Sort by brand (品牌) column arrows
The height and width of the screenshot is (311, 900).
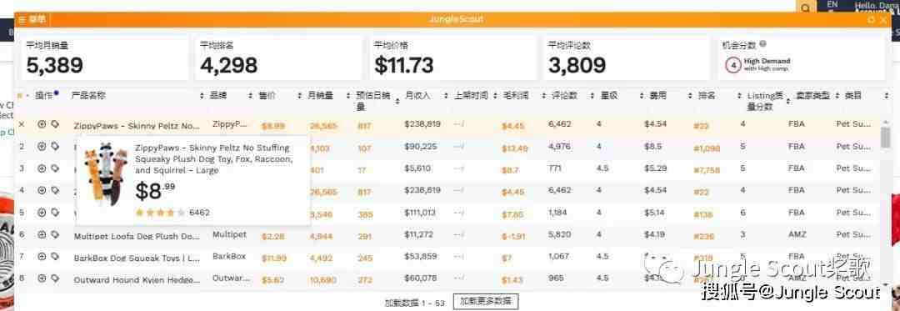(x=250, y=96)
